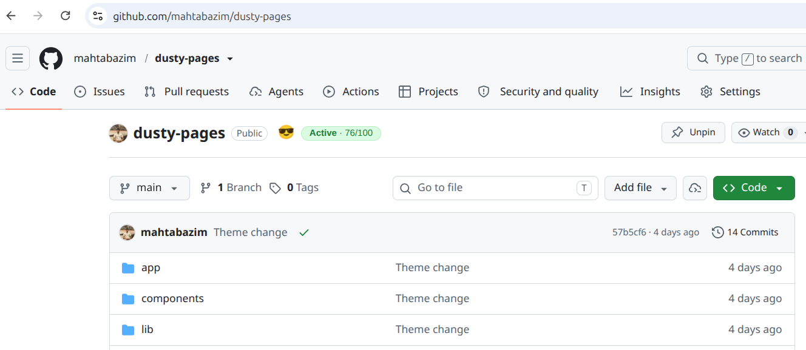Open the Add file dropdown
This screenshot has height=350, width=806.
point(640,188)
